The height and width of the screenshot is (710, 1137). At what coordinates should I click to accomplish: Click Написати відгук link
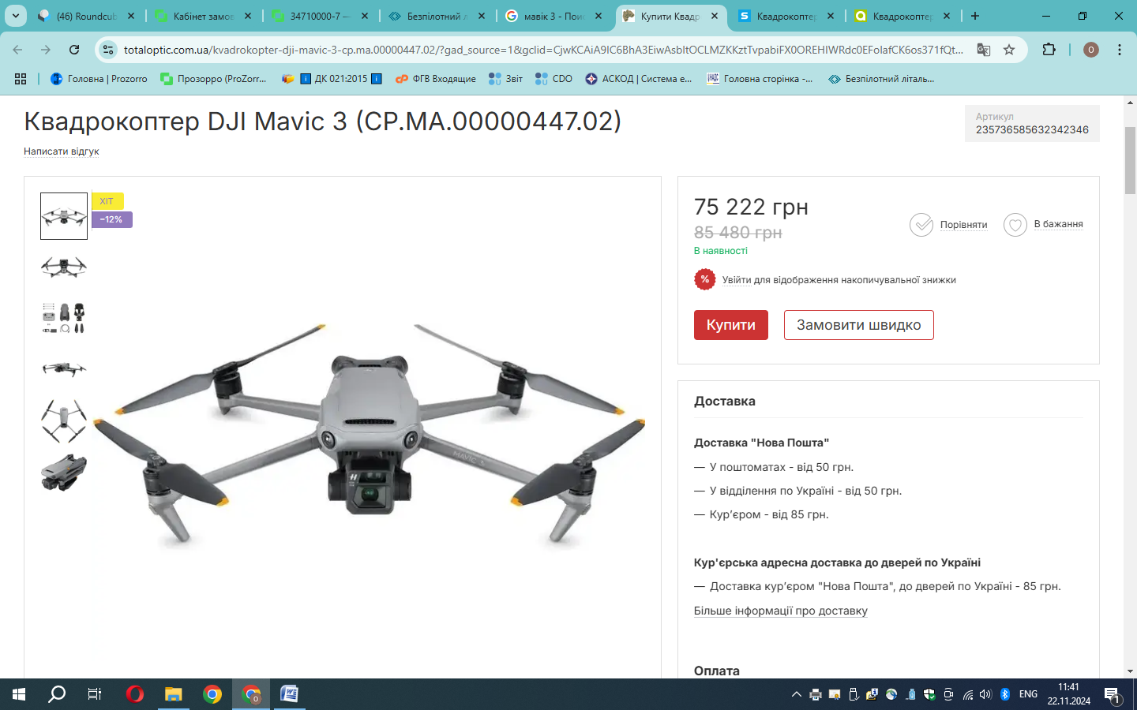tap(62, 151)
